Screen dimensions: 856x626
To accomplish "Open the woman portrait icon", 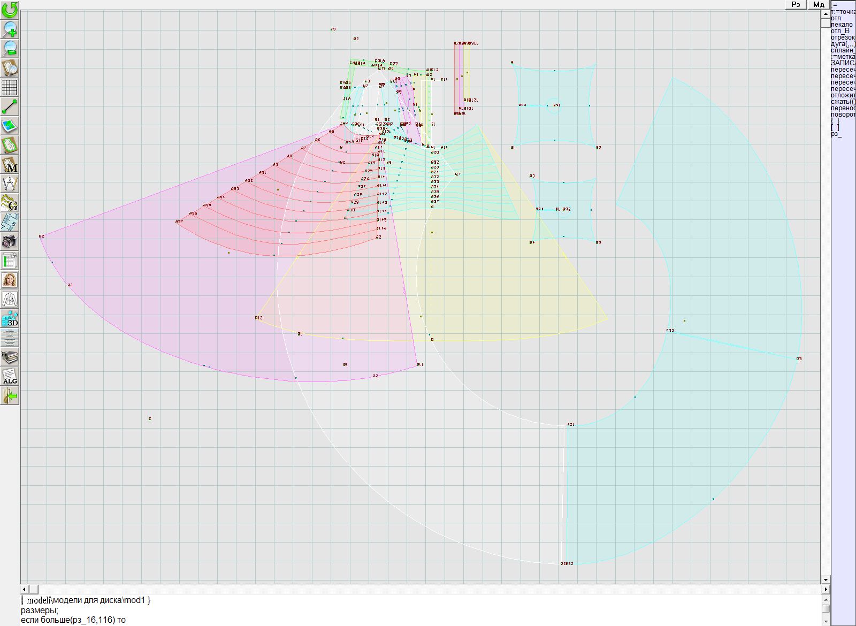I will pyautogui.click(x=10, y=280).
